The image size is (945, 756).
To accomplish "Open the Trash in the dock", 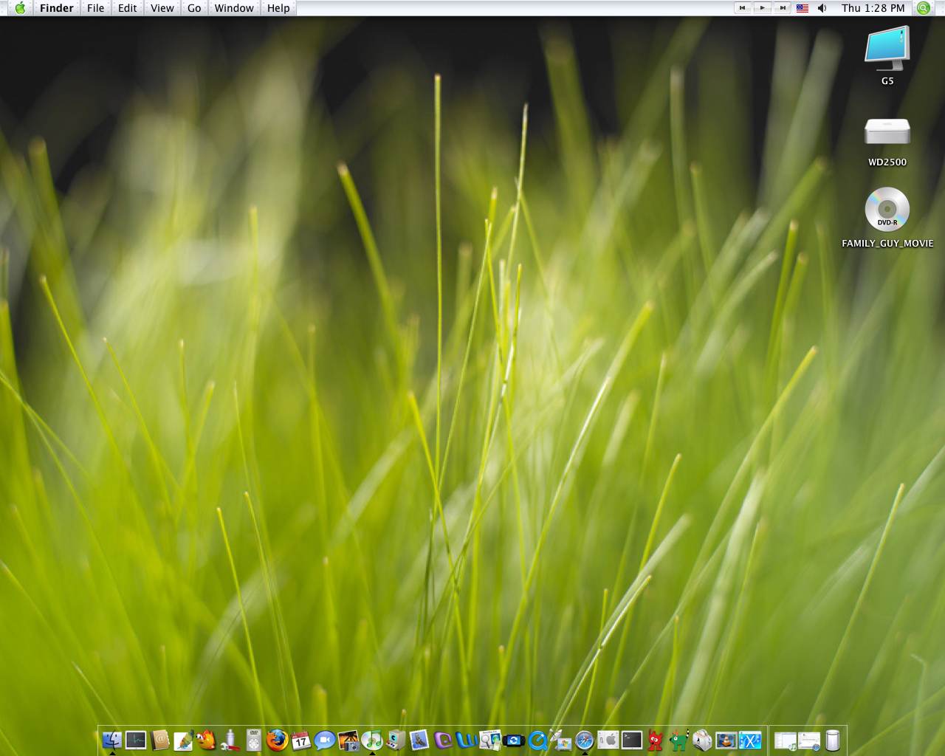I will (833, 740).
